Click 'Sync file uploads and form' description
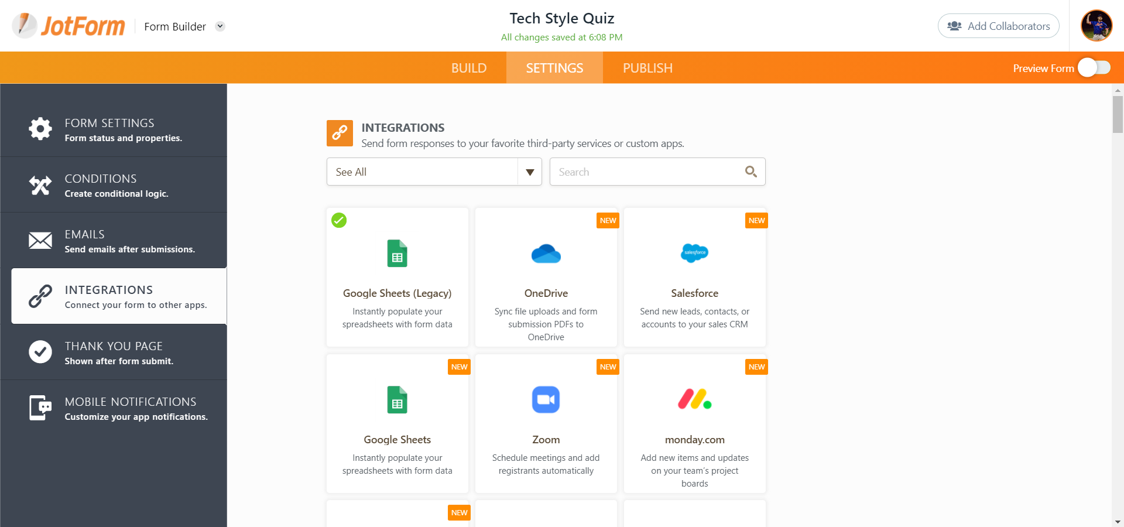The width and height of the screenshot is (1124, 527). 546,312
